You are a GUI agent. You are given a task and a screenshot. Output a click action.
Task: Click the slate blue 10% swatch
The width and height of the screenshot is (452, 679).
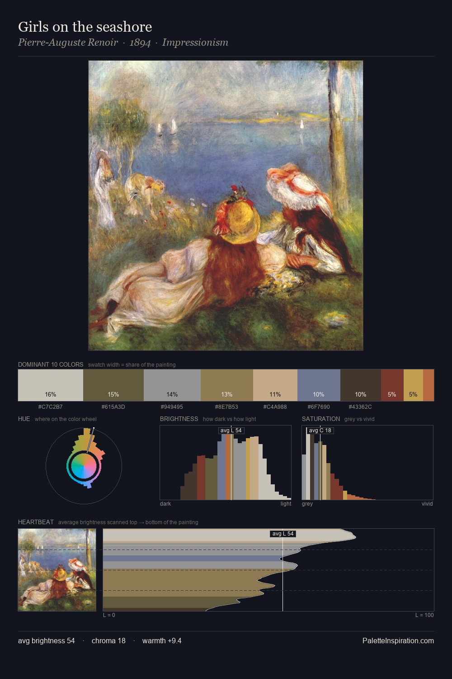pos(319,385)
